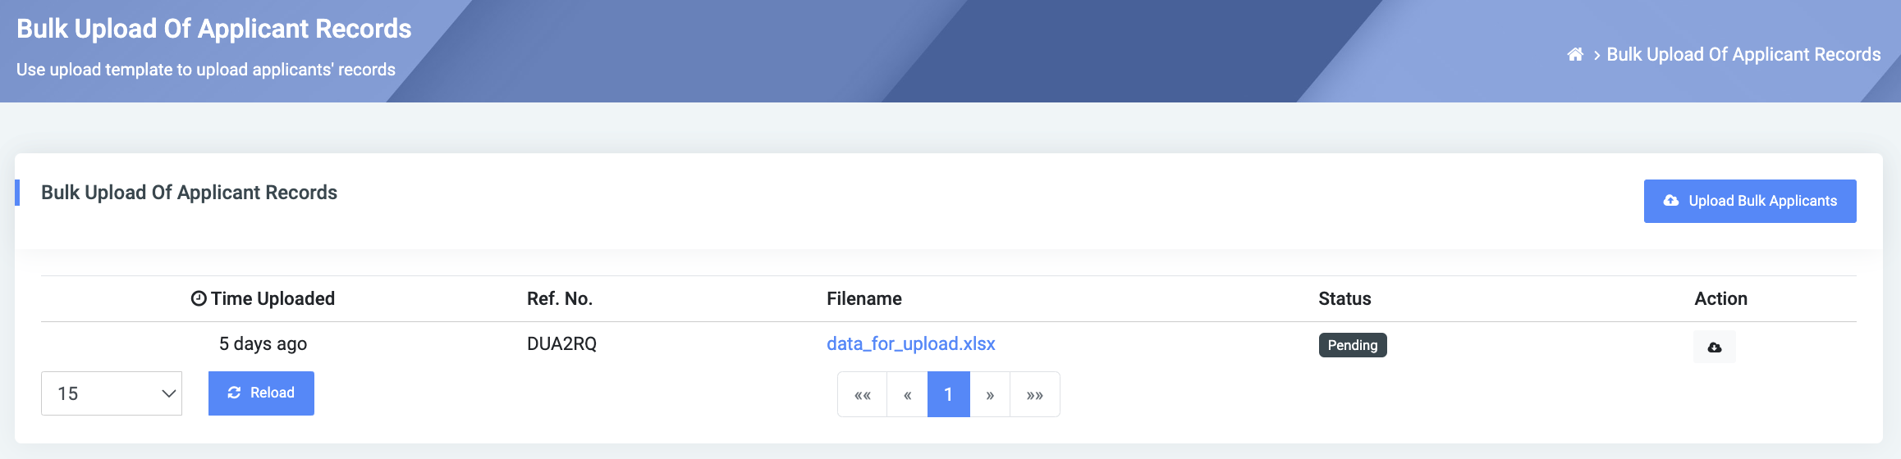The height and width of the screenshot is (459, 1901).
Task: Click the refresh icon inside Reload button
Action: [235, 393]
